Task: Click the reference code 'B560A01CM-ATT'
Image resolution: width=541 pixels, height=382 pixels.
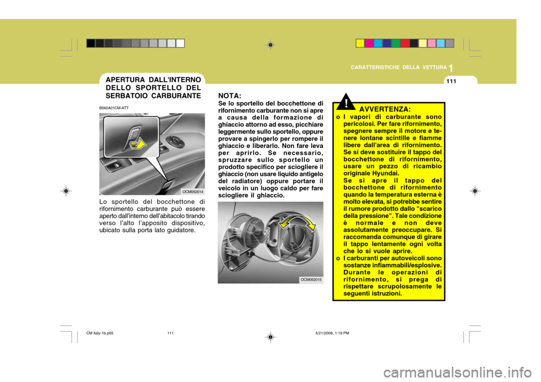Action: click(x=114, y=108)
